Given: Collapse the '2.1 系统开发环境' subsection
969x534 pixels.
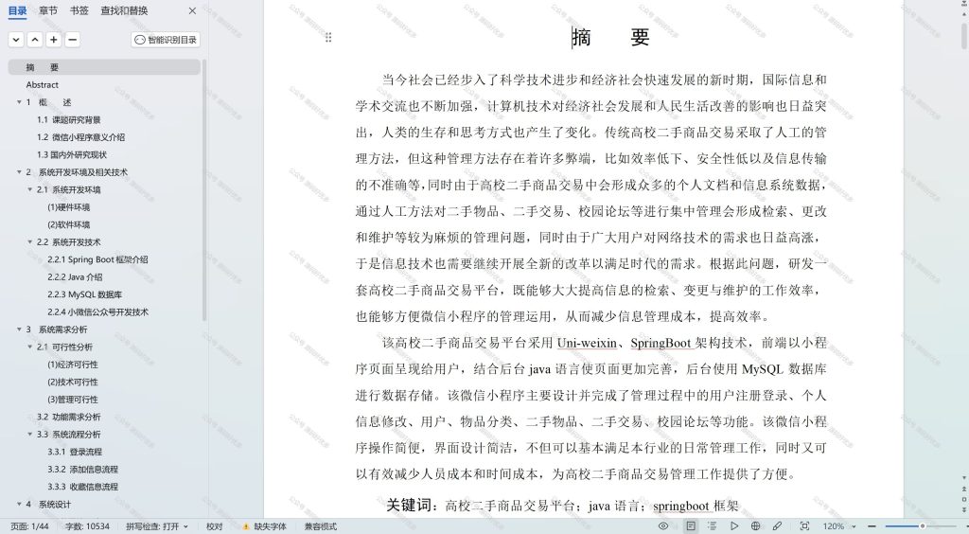Looking at the screenshot, I should [x=29, y=189].
